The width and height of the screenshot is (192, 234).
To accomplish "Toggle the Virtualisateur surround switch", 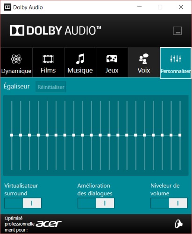I will [23, 203].
